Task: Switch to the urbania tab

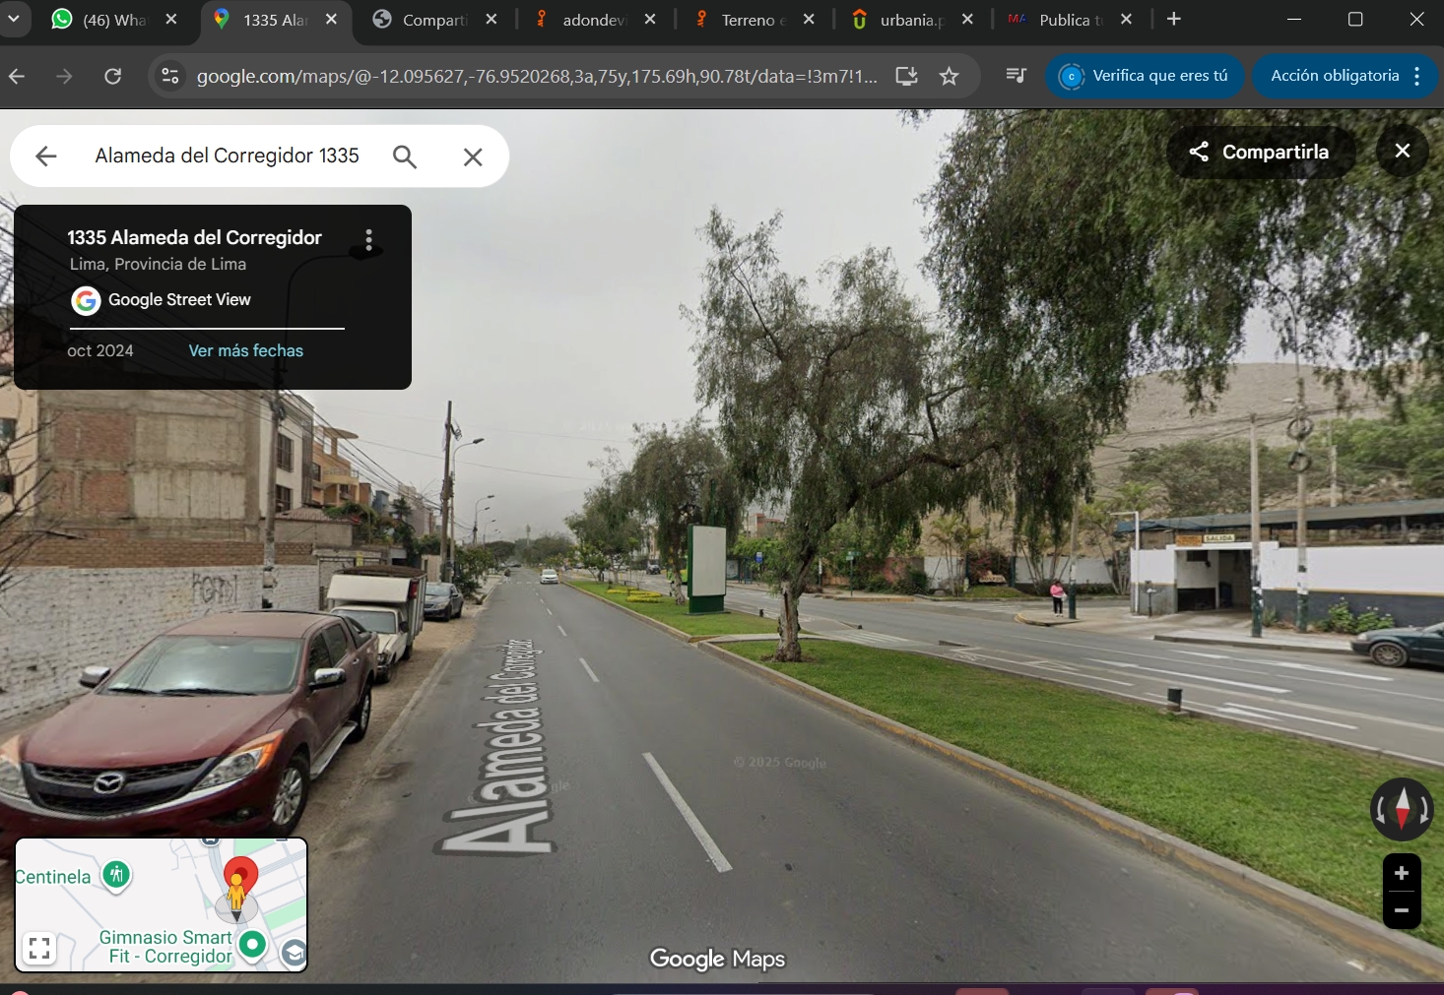Action: tap(909, 20)
